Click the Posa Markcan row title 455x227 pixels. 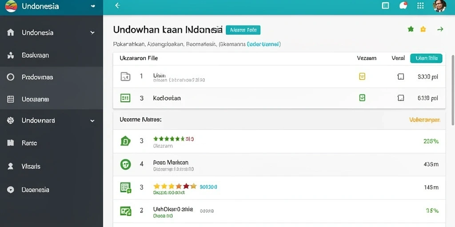(171, 162)
